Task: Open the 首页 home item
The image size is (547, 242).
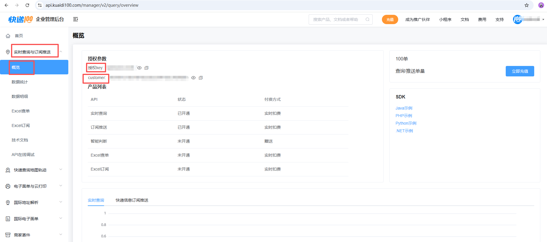Action: click(19, 36)
